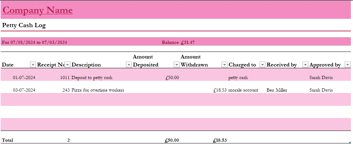
Task: Open the Charged to filter dropdown
Action: (x=262, y=64)
